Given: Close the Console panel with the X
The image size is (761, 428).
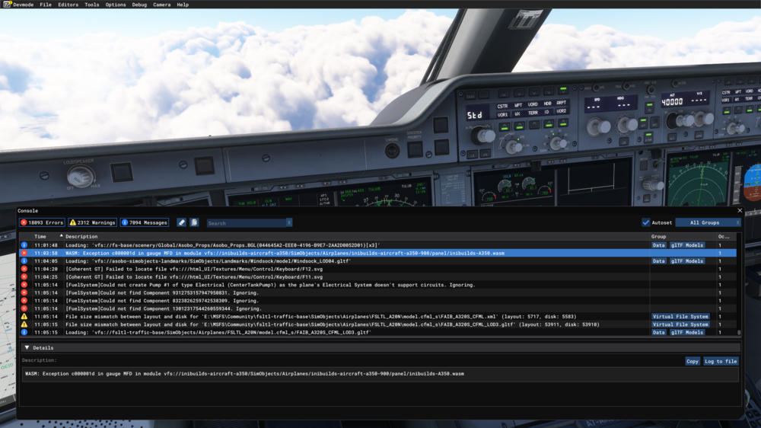Looking at the screenshot, I should tap(740, 211).
